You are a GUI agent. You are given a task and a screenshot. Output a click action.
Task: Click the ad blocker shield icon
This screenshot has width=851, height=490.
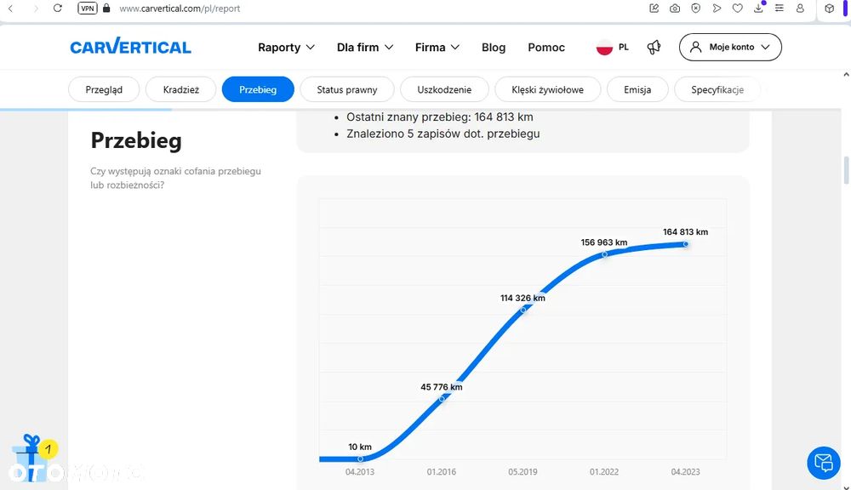coord(696,8)
